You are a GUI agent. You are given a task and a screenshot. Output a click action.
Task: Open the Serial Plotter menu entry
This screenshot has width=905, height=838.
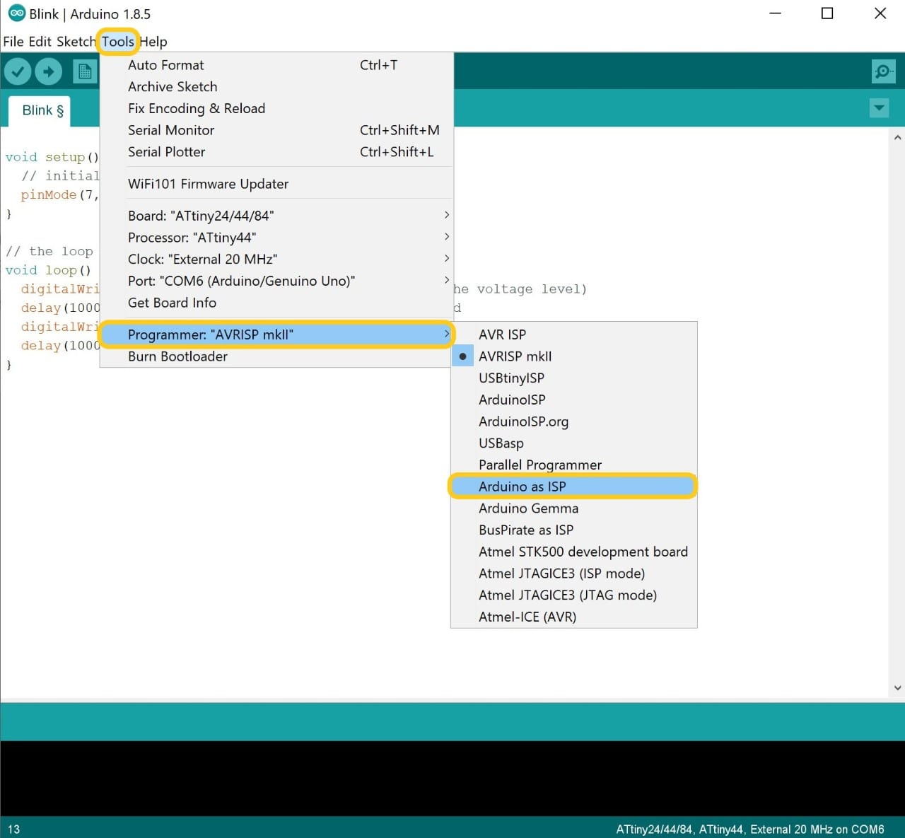point(276,152)
